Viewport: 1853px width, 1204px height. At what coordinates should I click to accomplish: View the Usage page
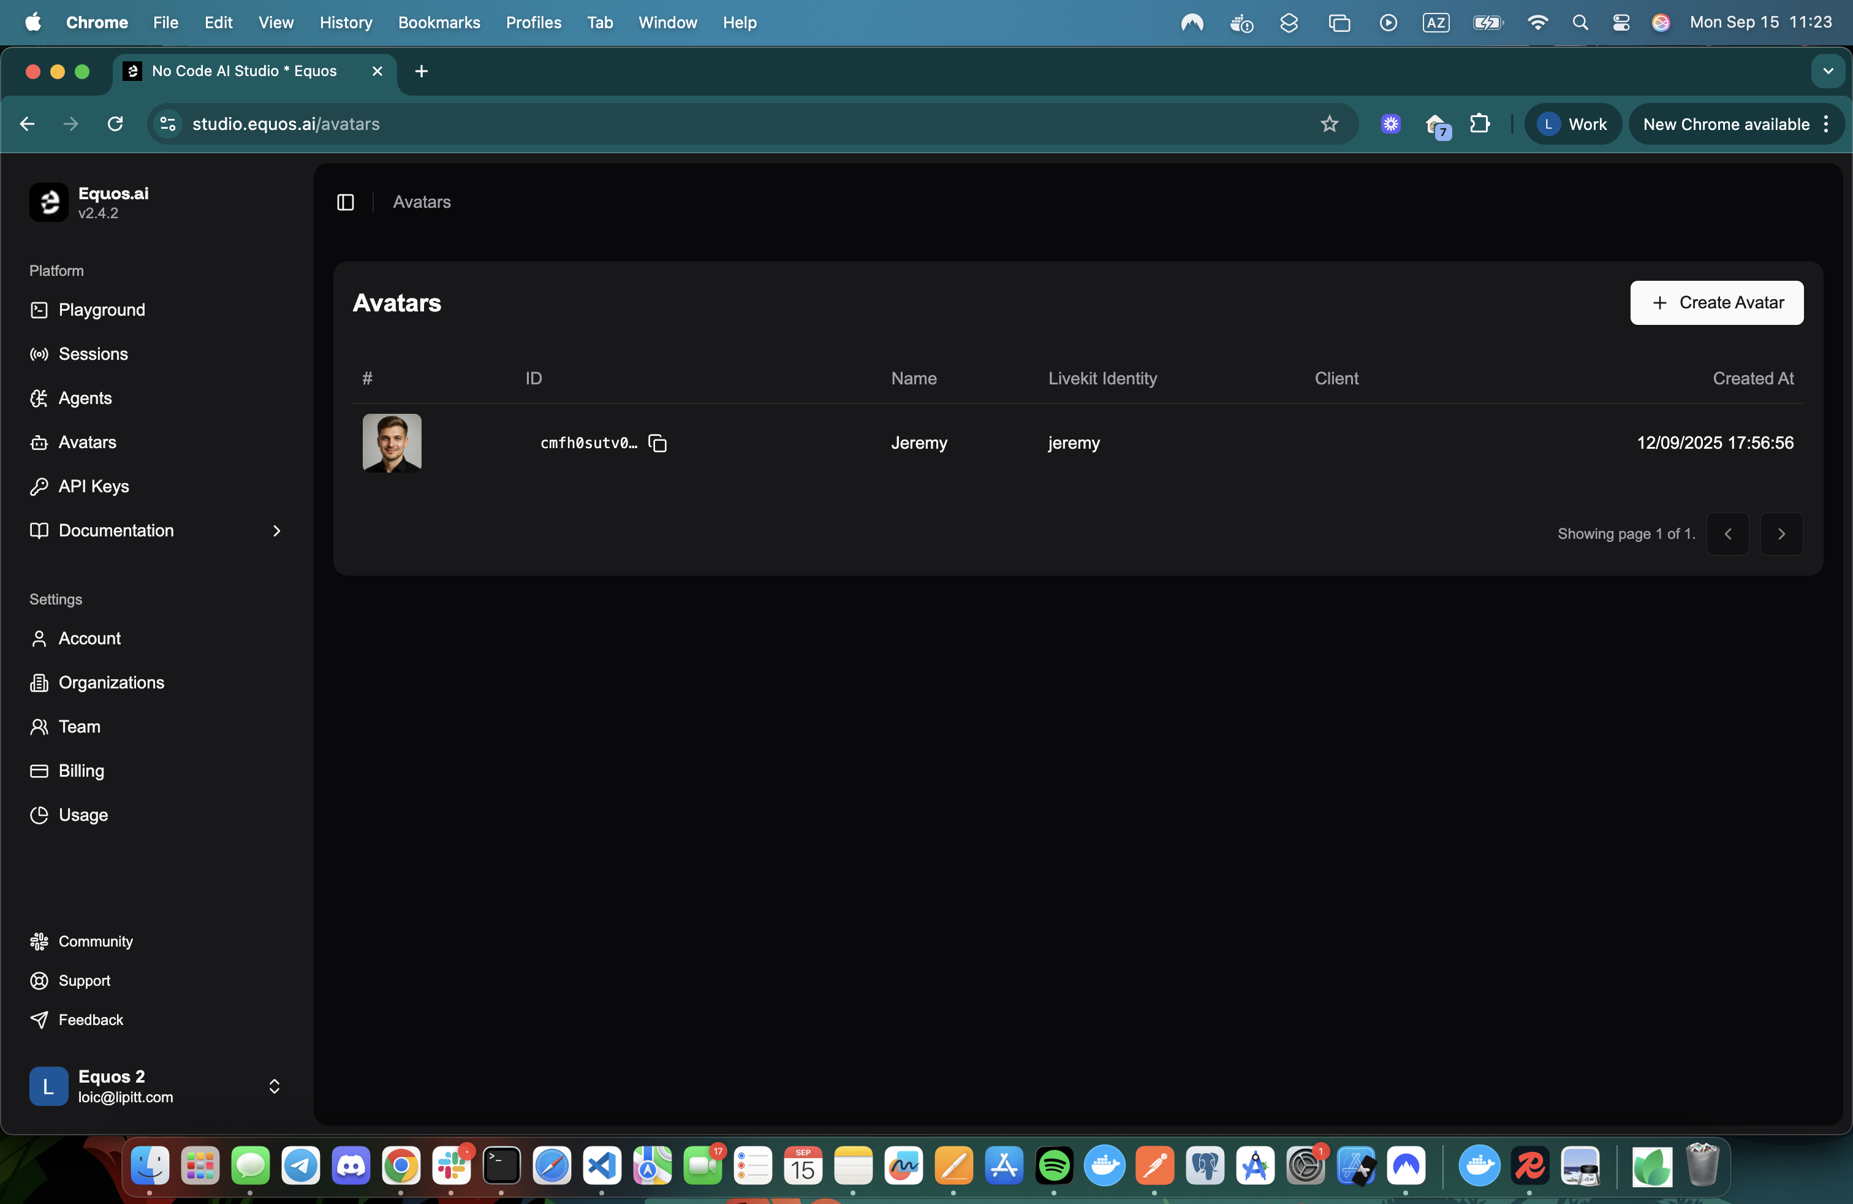click(x=83, y=815)
